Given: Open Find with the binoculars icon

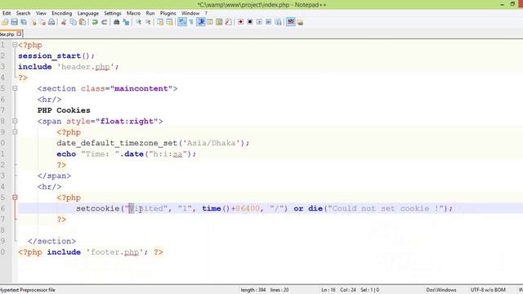Looking at the screenshot, I should [x=116, y=22].
